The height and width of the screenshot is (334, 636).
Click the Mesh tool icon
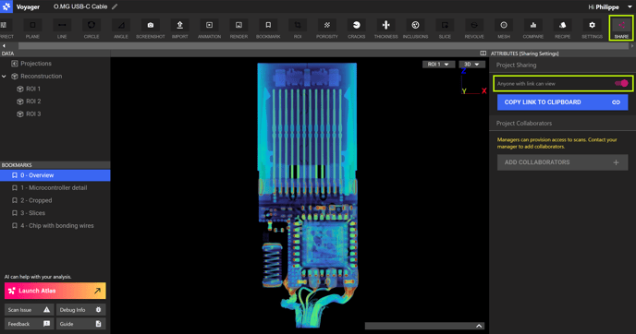[504, 29]
